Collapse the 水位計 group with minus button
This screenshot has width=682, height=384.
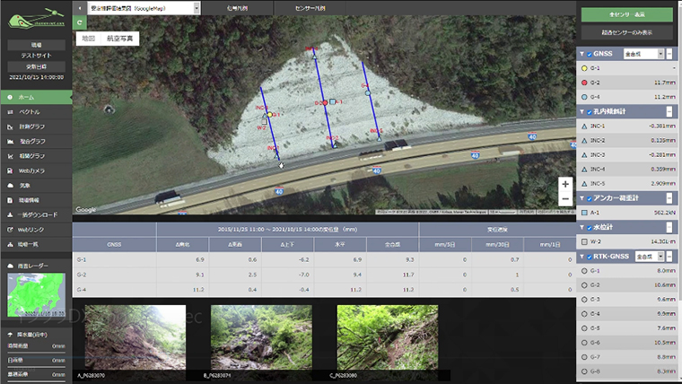pyautogui.click(x=669, y=228)
